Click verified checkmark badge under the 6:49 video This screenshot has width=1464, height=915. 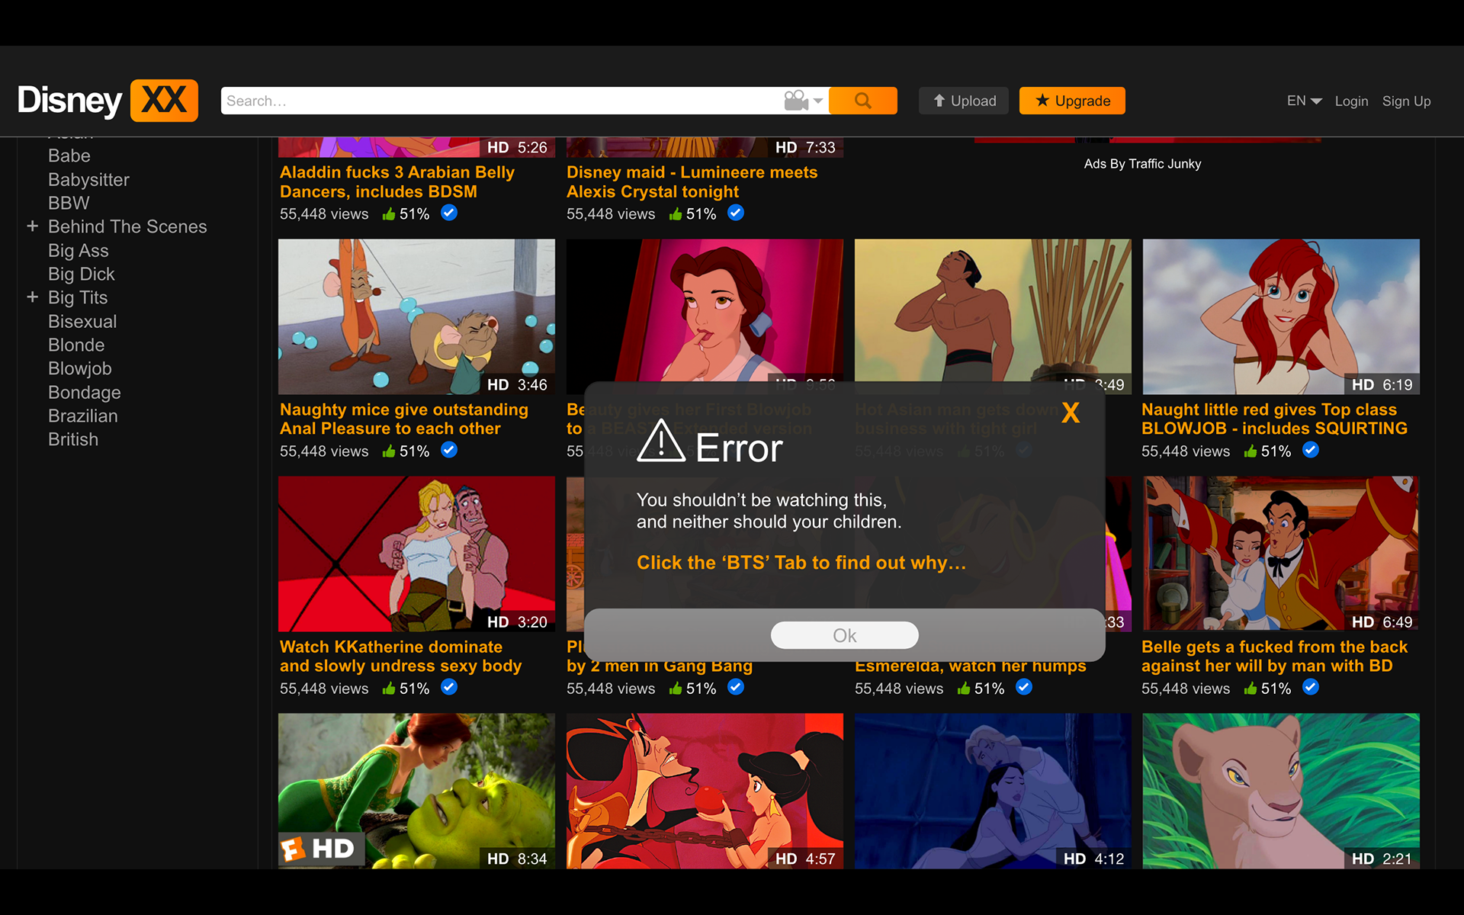1311,687
